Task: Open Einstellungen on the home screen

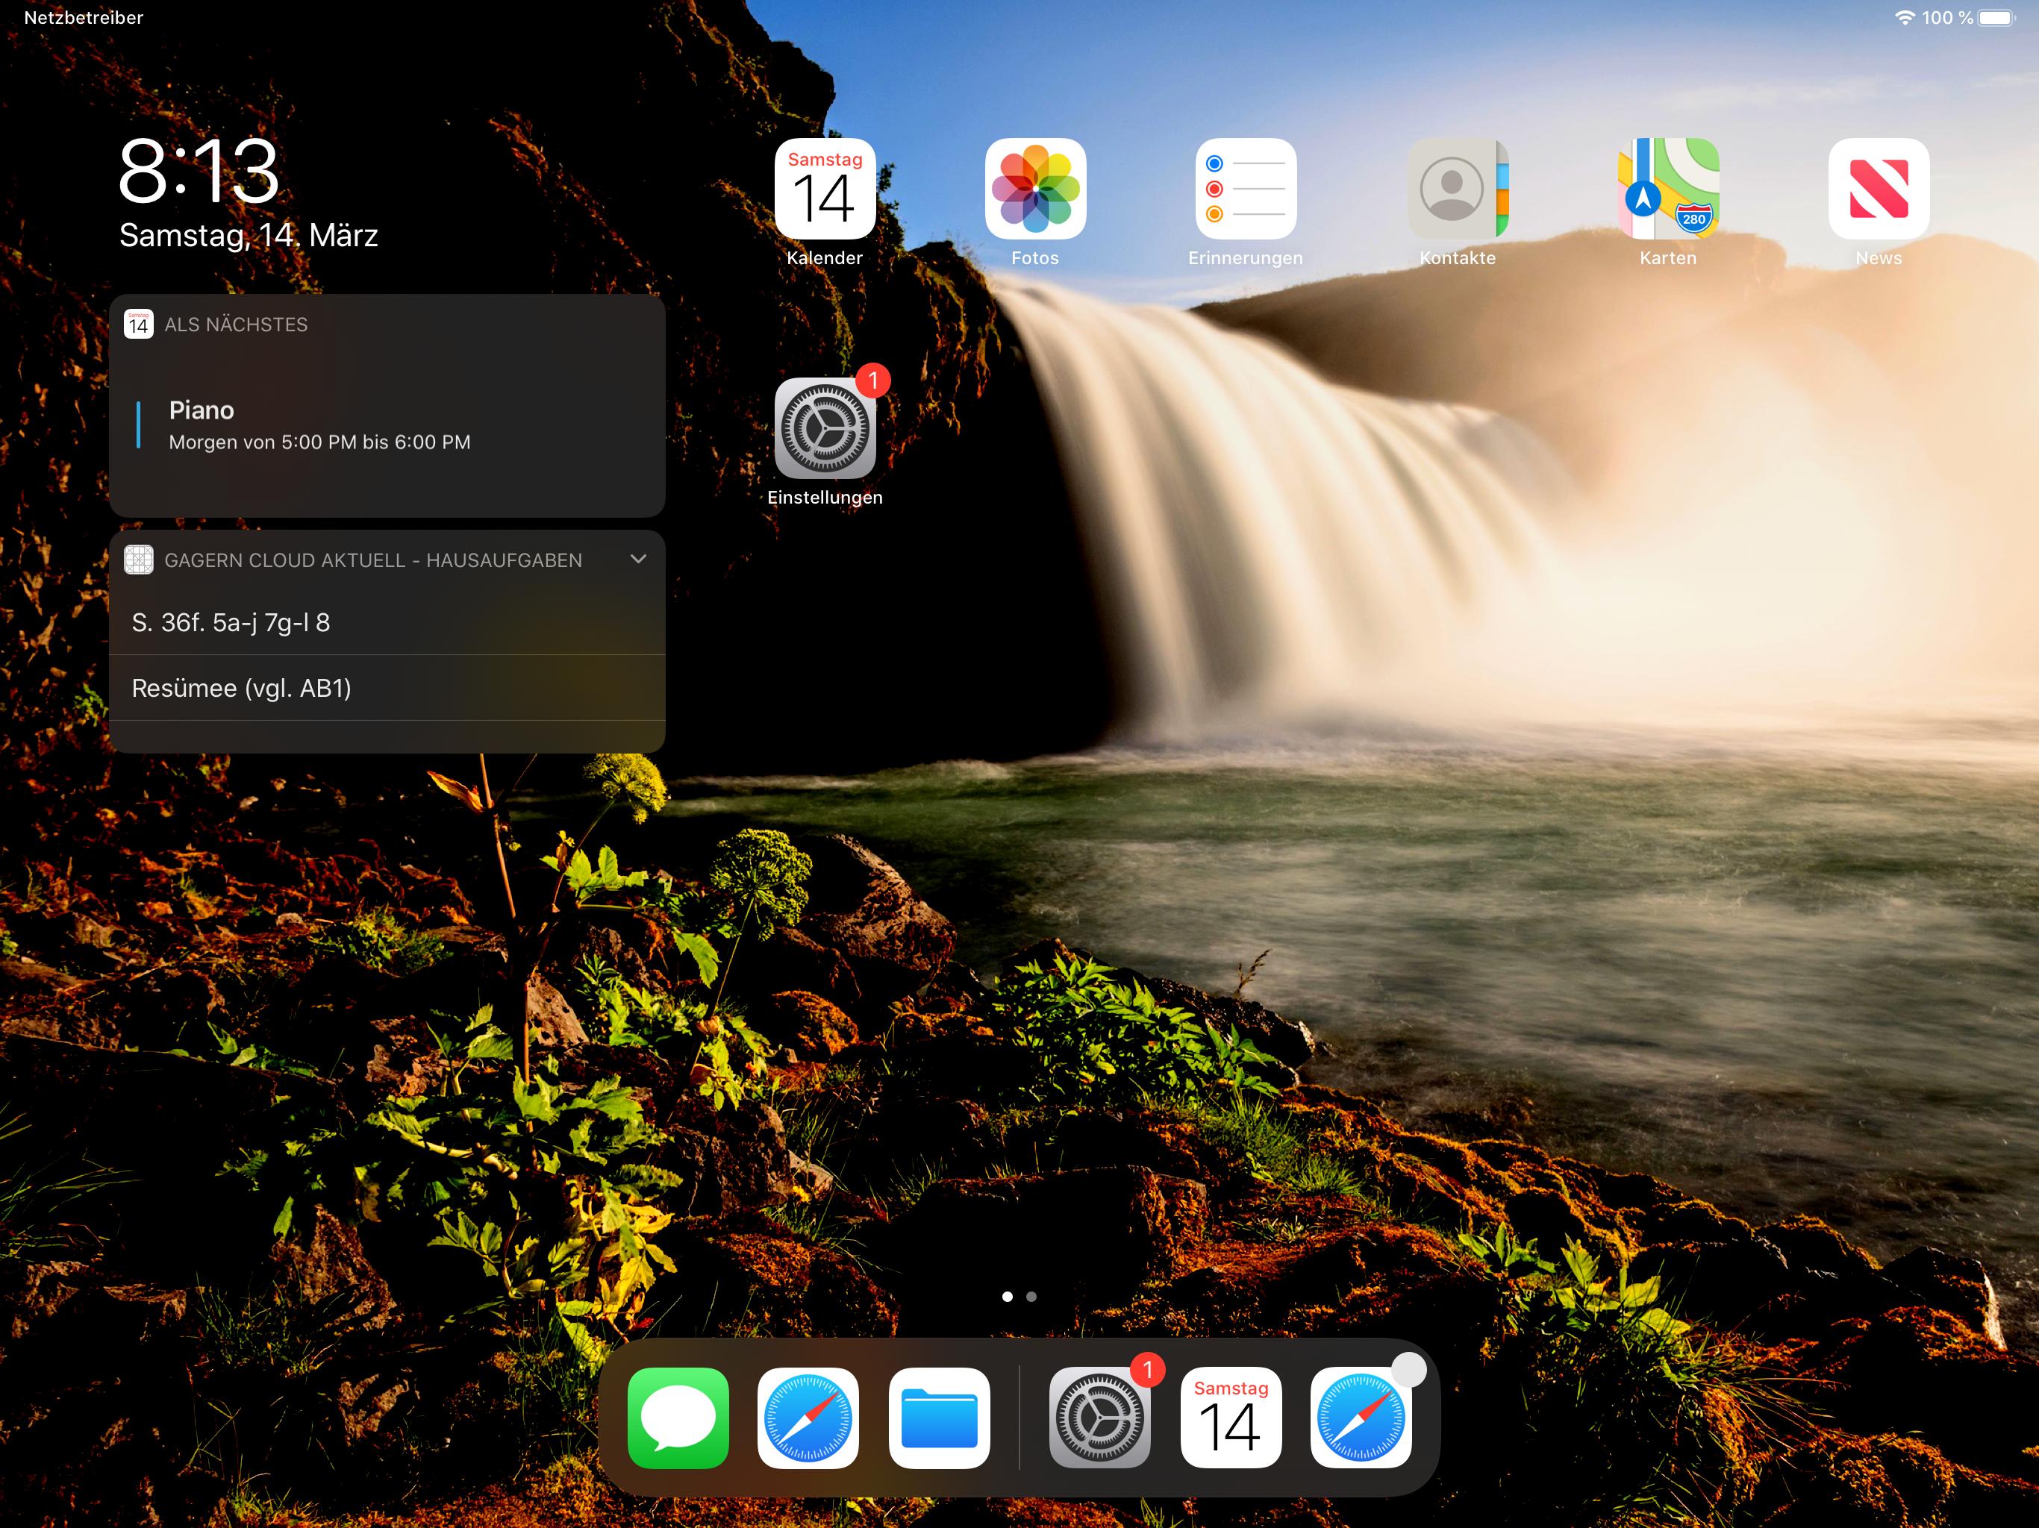Action: click(824, 428)
